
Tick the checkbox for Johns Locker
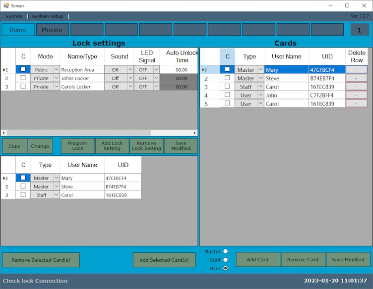pyautogui.click(x=23, y=78)
